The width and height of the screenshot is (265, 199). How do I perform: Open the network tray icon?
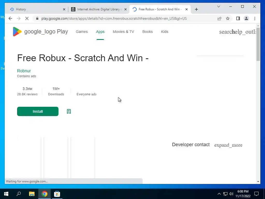point(225,194)
